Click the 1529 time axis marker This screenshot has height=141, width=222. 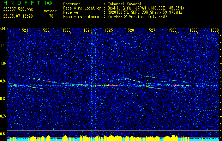[x=193, y=30]
